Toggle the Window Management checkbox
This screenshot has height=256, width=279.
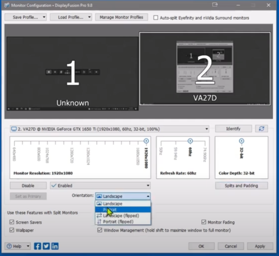100,230
